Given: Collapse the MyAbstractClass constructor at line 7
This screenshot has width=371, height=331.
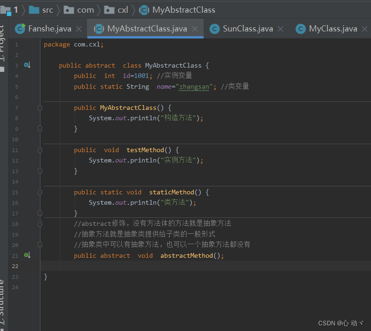Looking at the screenshot, I should pos(40,108).
